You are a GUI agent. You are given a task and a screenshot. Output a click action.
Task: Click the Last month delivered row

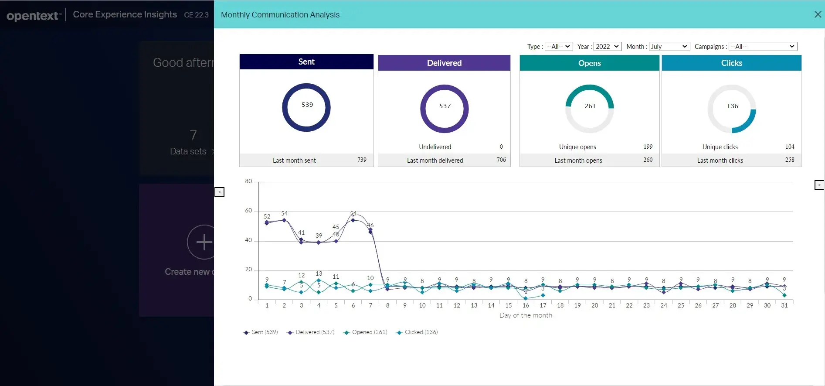[444, 160]
